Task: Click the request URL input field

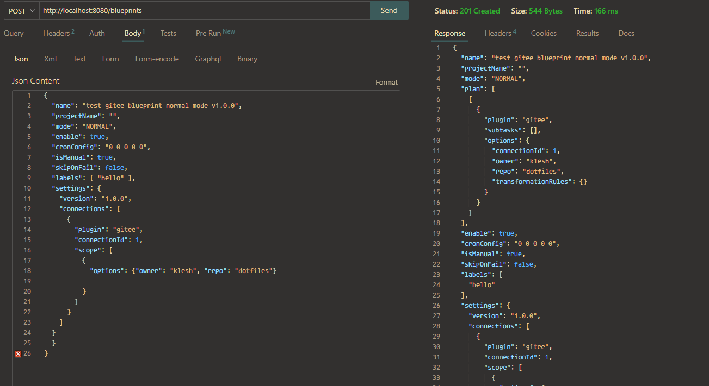Action: point(205,10)
